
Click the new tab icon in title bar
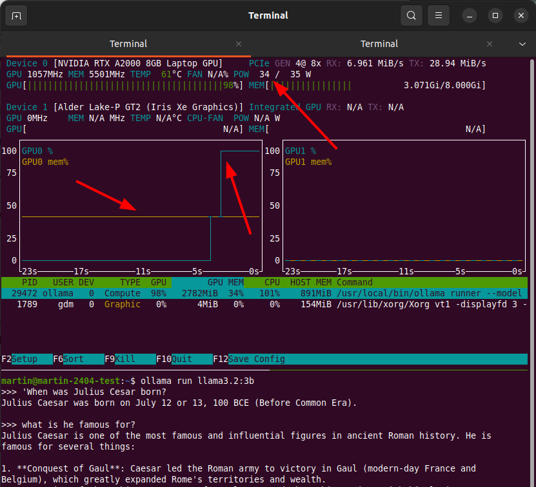click(16, 15)
